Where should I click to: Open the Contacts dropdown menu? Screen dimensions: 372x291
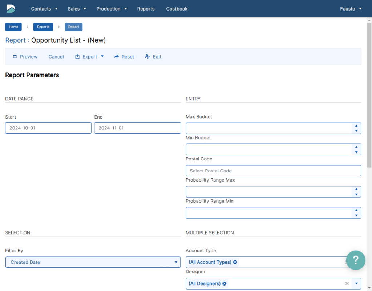pyautogui.click(x=44, y=9)
